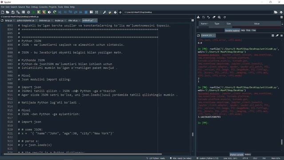This screenshot has width=284, height=160.
Task: Open the Search menu
Action: tap(14, 7)
